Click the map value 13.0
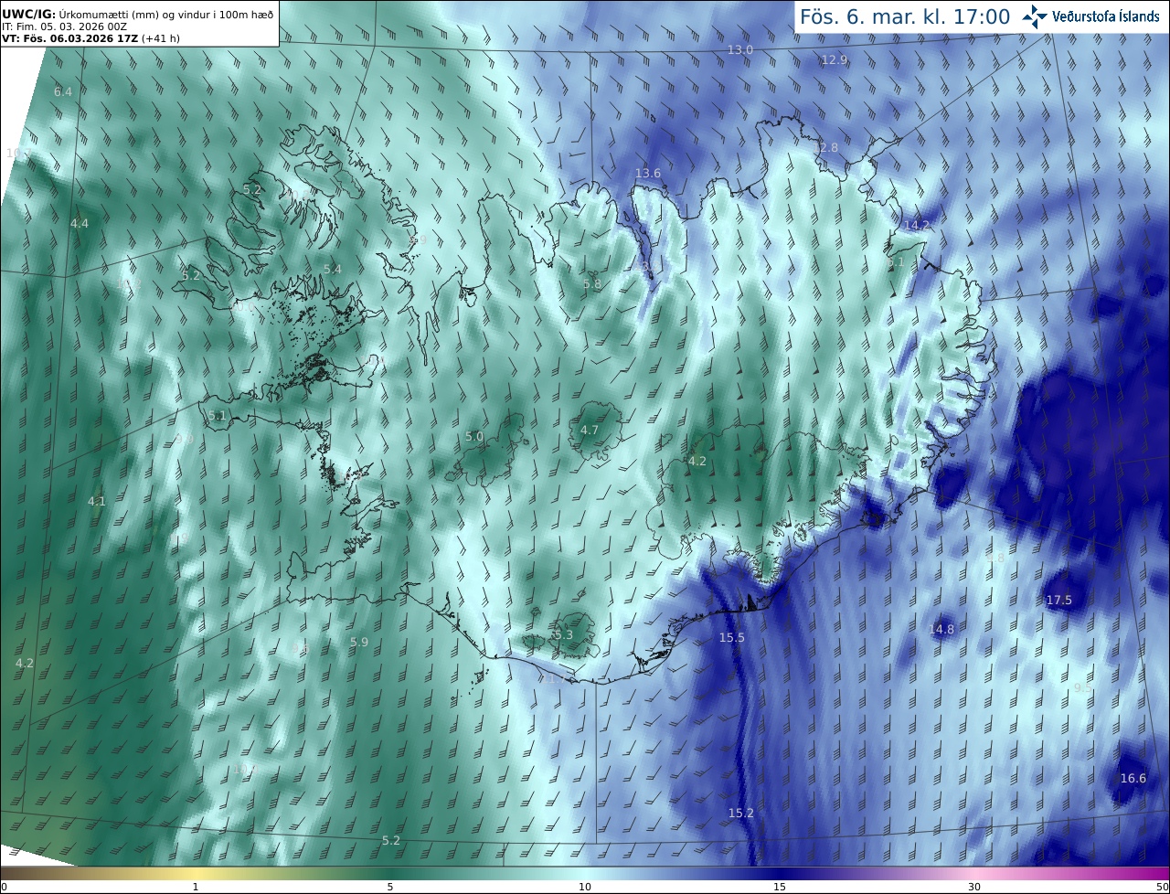Screen dimensions: 1170x894 pyautogui.click(x=740, y=49)
